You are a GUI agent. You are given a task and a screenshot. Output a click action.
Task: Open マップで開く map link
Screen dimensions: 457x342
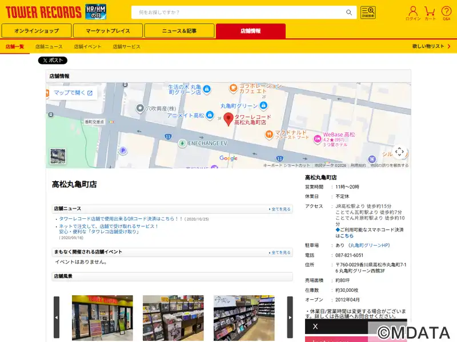click(73, 93)
